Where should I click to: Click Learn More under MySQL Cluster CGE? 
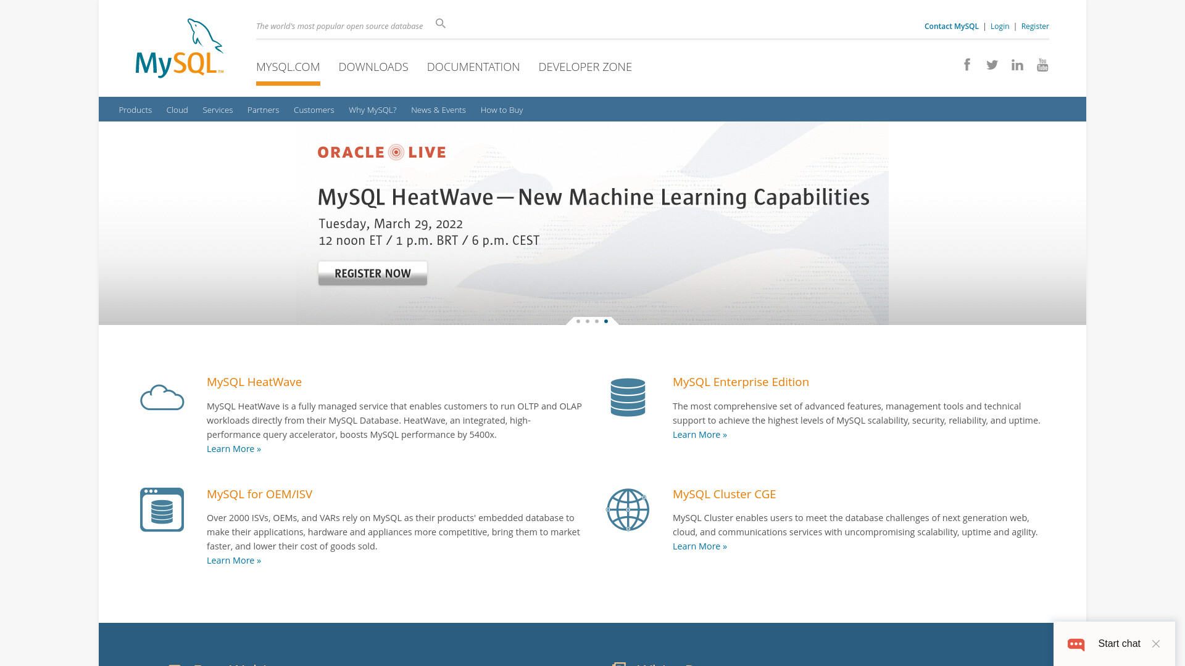tap(700, 546)
